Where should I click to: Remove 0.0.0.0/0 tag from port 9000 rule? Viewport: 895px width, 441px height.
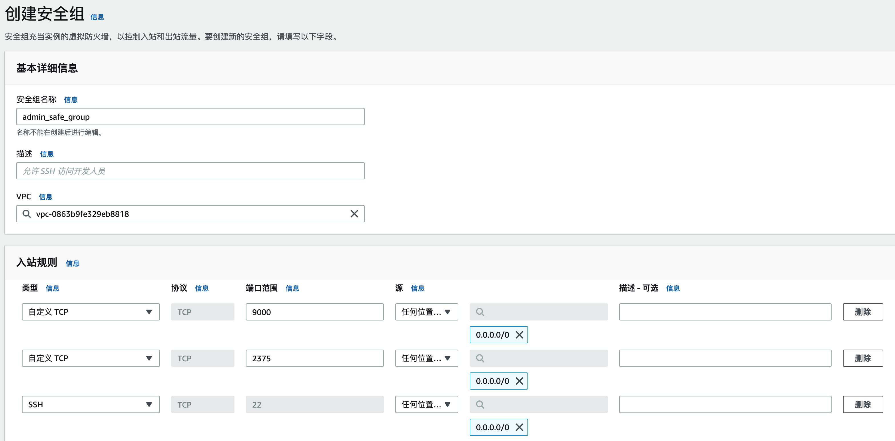(519, 335)
